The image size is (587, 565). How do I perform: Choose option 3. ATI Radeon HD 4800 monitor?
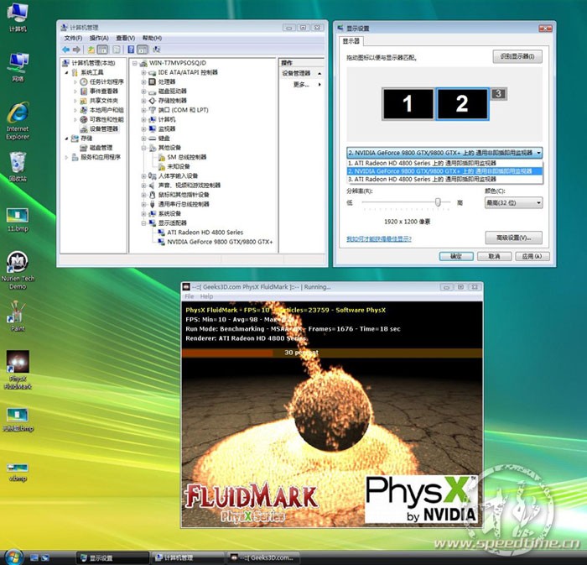pos(444,180)
